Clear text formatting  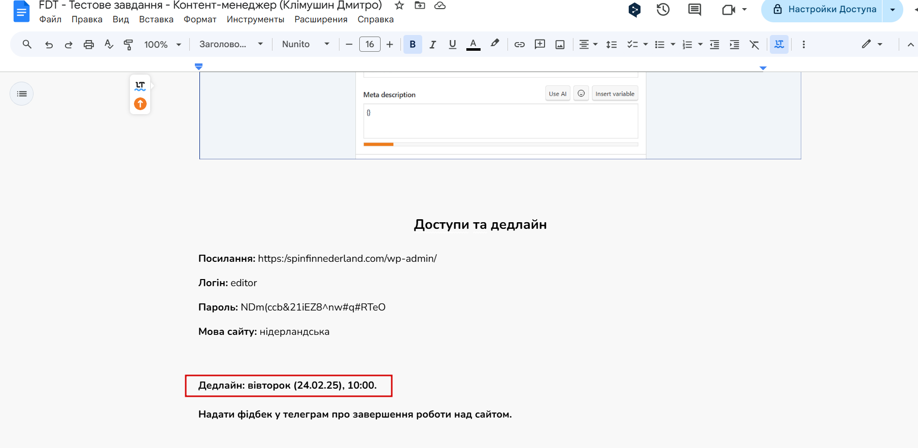[x=755, y=45]
